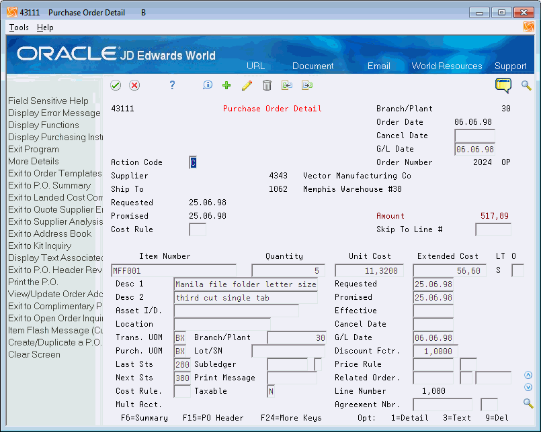Click the Unit Cost field
This screenshot has height=432, width=541.
pos(369,271)
